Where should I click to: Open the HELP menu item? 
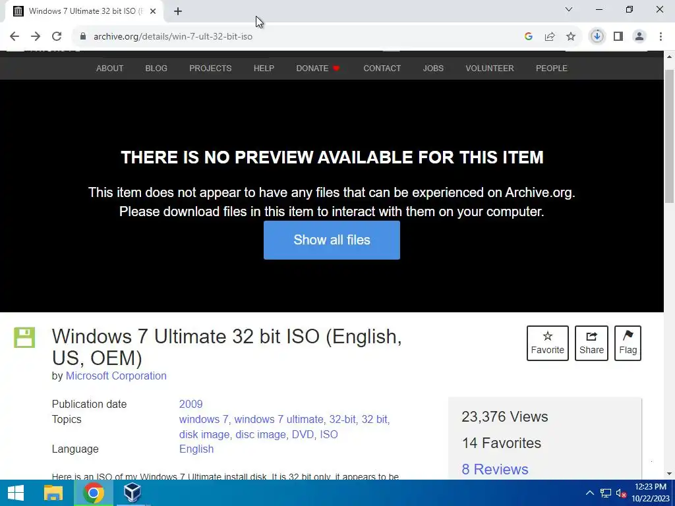coord(264,69)
